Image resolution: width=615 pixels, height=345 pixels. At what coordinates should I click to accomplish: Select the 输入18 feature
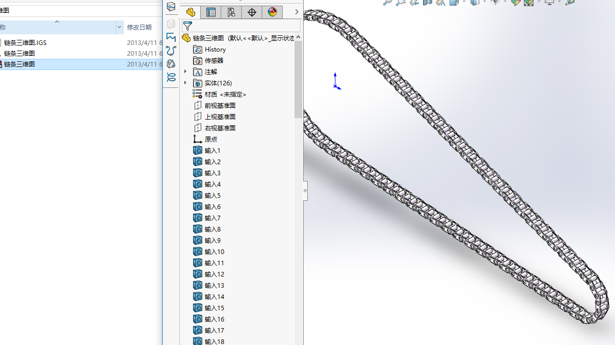pos(209,341)
